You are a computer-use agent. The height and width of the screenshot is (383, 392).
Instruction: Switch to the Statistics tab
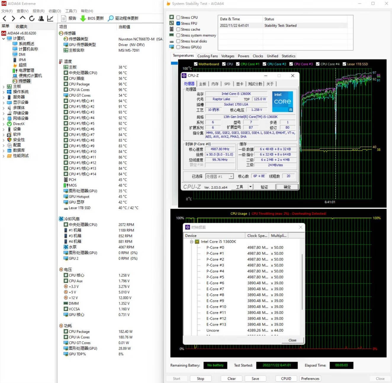(x=288, y=56)
